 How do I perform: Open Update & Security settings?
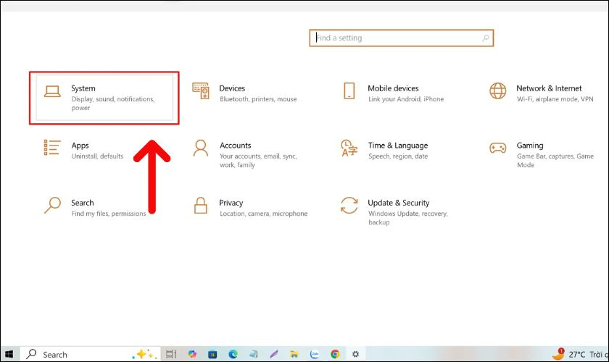[x=393, y=212]
